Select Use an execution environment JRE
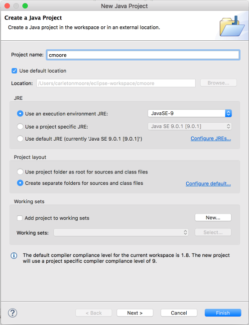249x325 pixels. click(x=20, y=114)
